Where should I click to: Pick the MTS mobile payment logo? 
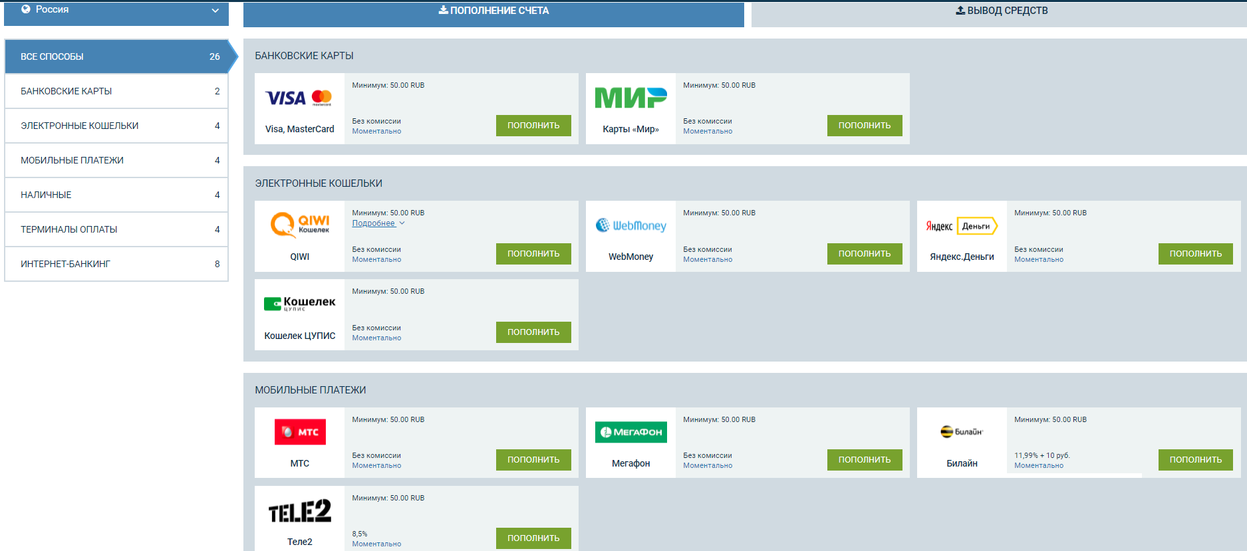(x=300, y=432)
